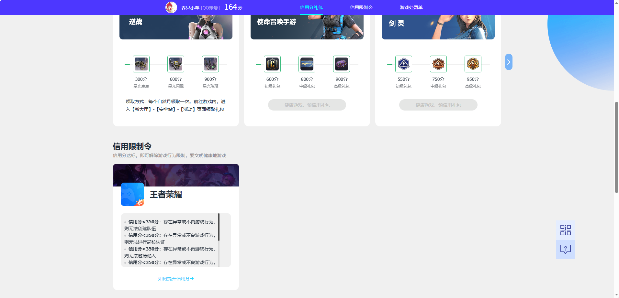Open the QR code floating button
619x298 pixels.
click(x=566, y=230)
